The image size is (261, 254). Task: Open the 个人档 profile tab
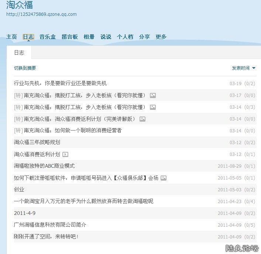(125, 37)
